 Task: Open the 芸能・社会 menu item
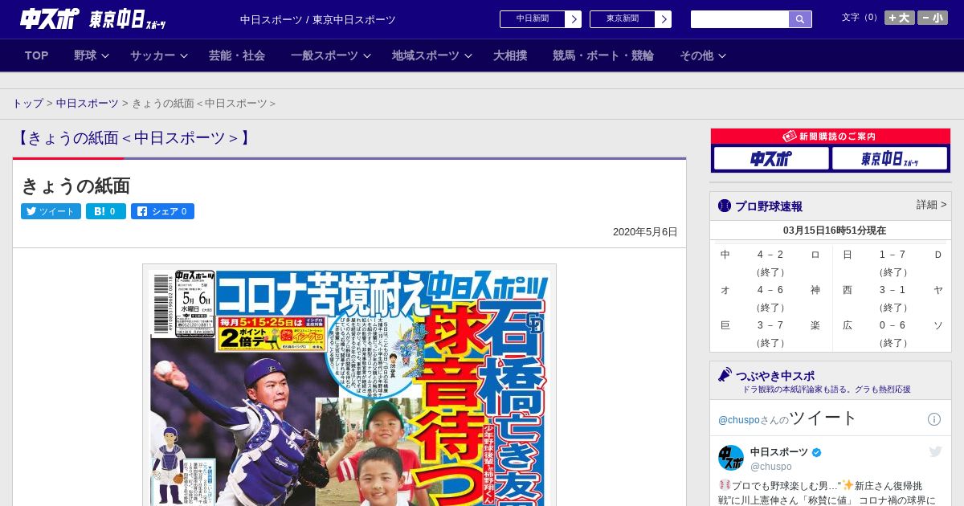point(237,55)
